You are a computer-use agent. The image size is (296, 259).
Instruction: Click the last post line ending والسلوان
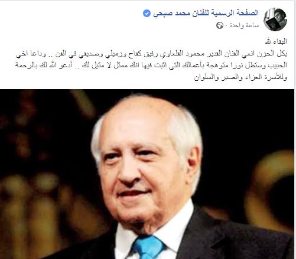coord(240,77)
